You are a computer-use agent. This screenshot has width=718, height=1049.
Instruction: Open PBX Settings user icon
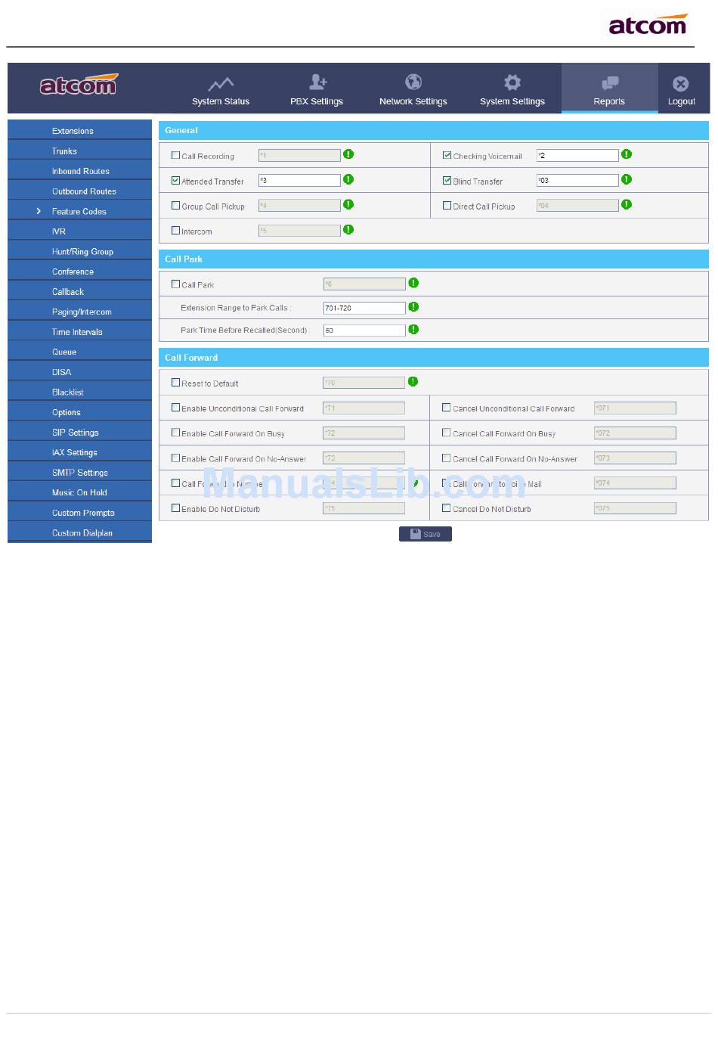317,82
